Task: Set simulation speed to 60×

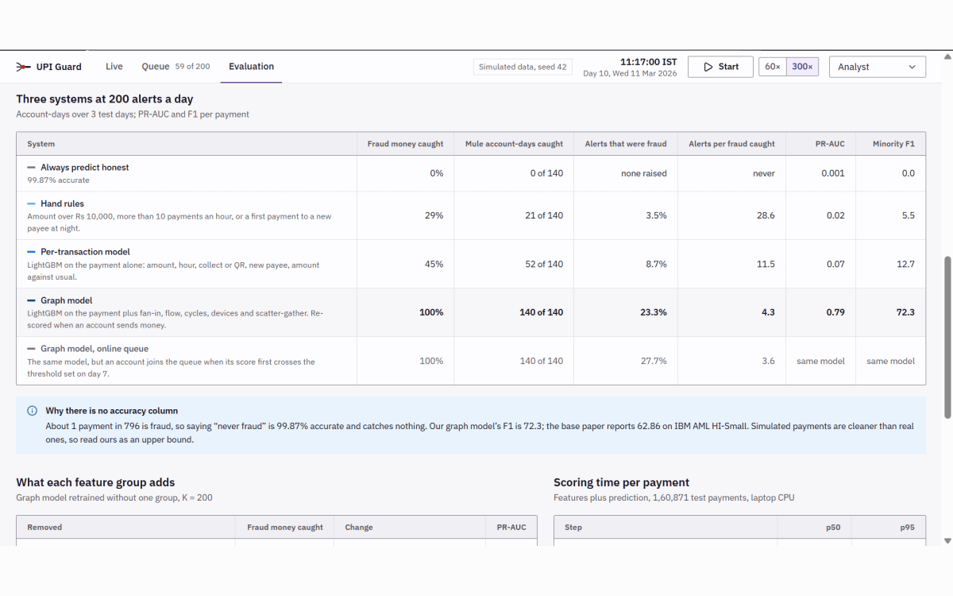Action: click(773, 67)
